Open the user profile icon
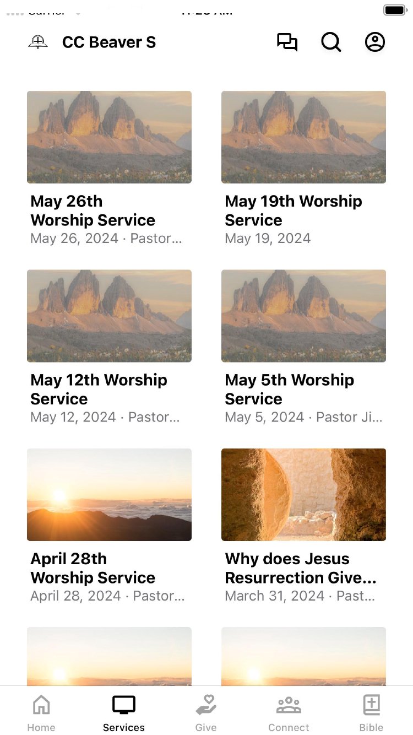Viewport: 413px width, 735px height. tap(375, 42)
